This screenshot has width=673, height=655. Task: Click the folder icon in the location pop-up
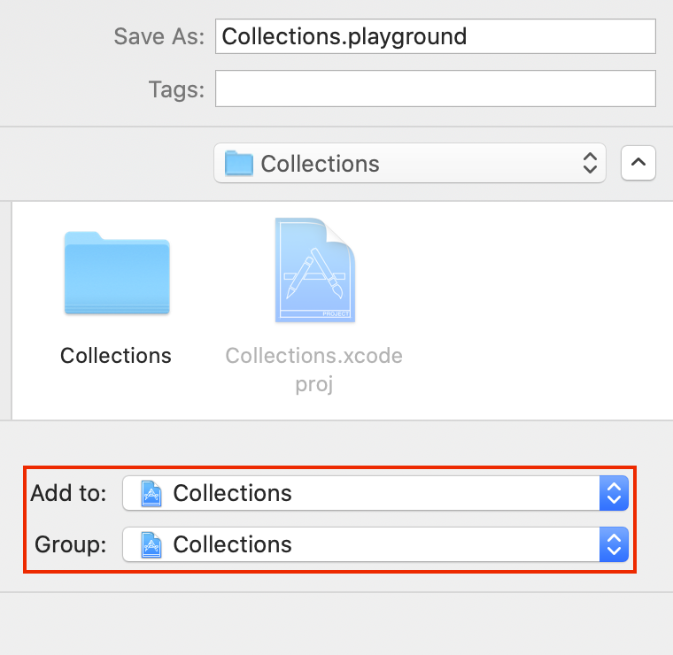click(239, 164)
